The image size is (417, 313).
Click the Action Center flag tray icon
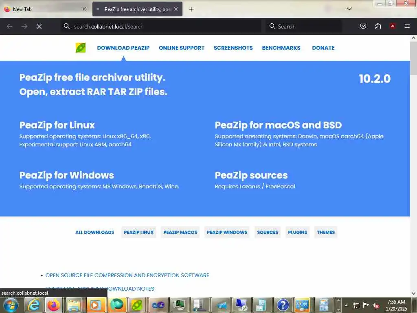coord(366,305)
